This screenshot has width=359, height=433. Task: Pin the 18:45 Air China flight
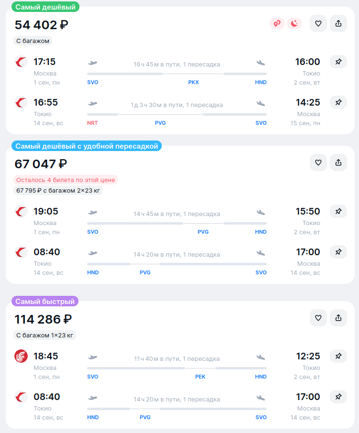[x=338, y=356]
